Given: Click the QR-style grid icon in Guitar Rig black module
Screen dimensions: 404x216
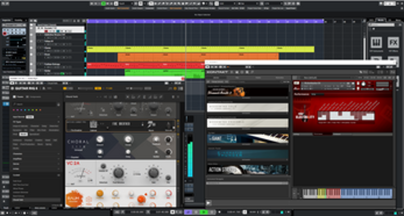Looking at the screenshot, I should coord(93,124).
